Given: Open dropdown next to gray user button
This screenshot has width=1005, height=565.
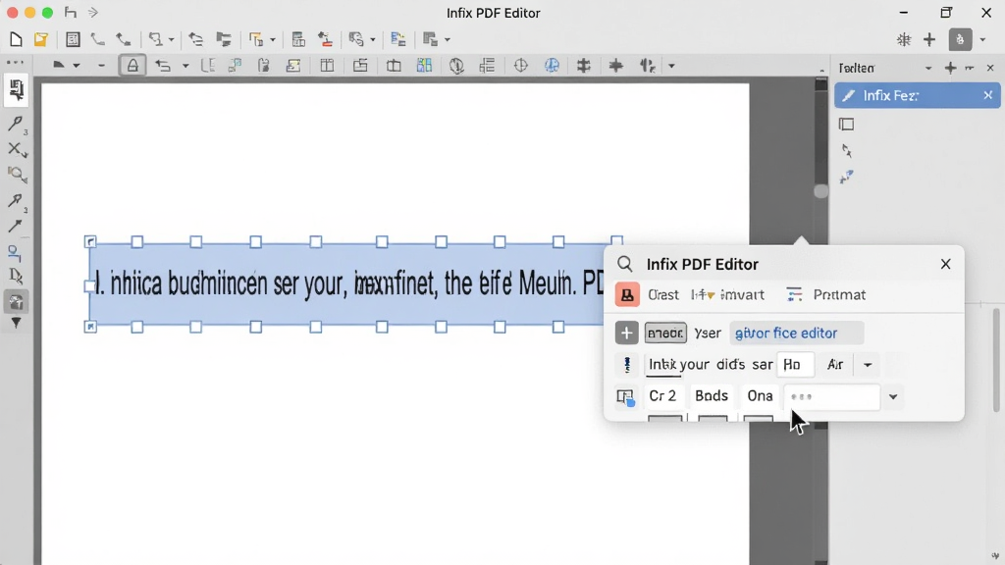Looking at the screenshot, I should 982,39.
